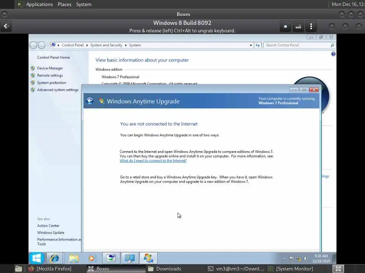Click the Show desktop strip
Image resolution: width=365 pixels, height=273 pixels.
[334, 258]
